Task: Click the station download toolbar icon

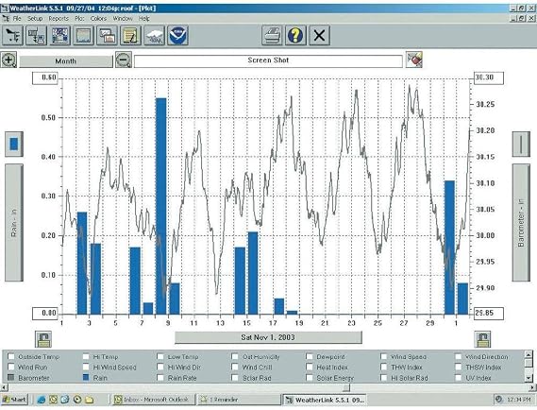Action: (x=36, y=35)
